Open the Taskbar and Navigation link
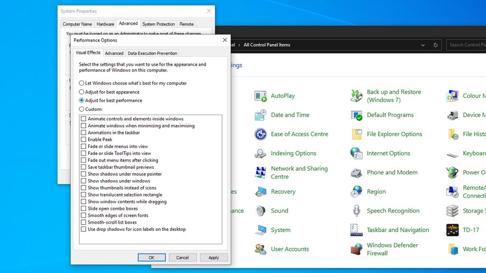This screenshot has width=486, height=273. point(398,230)
